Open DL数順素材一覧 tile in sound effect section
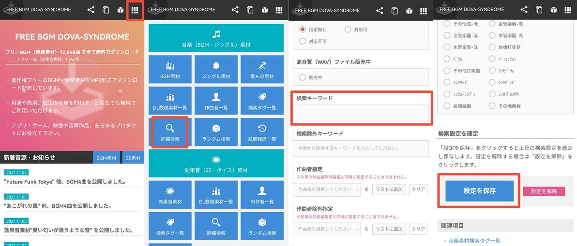The image size is (577, 246). pyautogui.click(x=216, y=195)
